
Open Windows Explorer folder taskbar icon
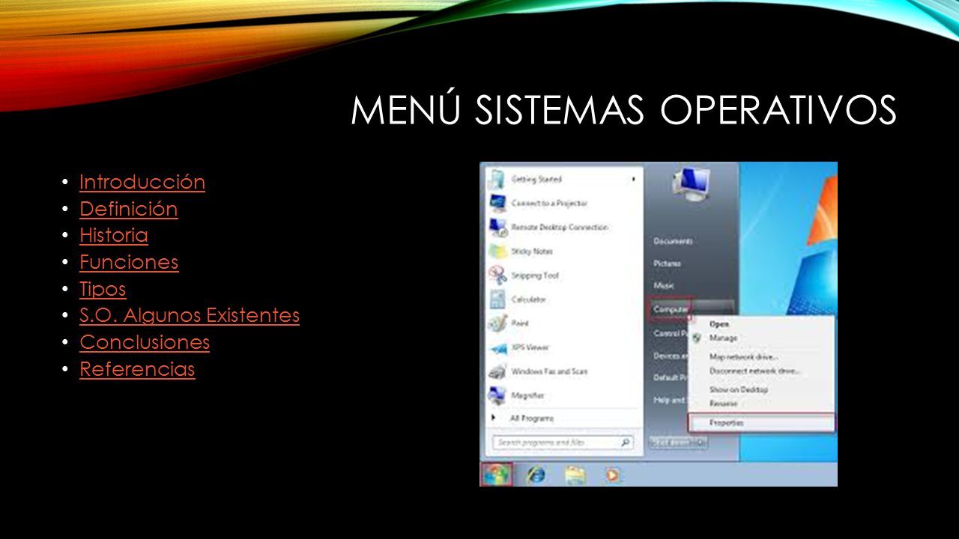pos(575,475)
